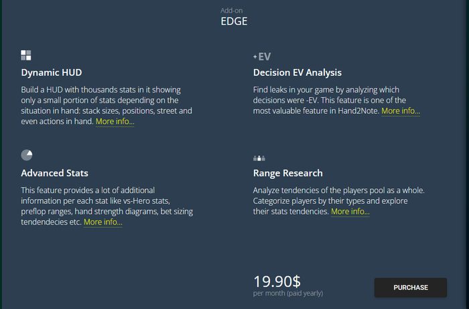Image resolution: width=469 pixels, height=309 pixels.
Task: Follow More info link for Range Research
Action: pos(350,212)
